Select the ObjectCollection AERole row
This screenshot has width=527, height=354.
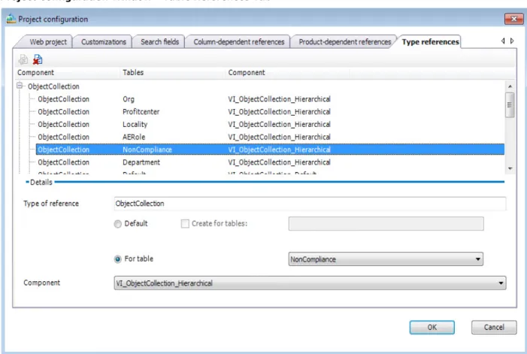click(x=270, y=138)
